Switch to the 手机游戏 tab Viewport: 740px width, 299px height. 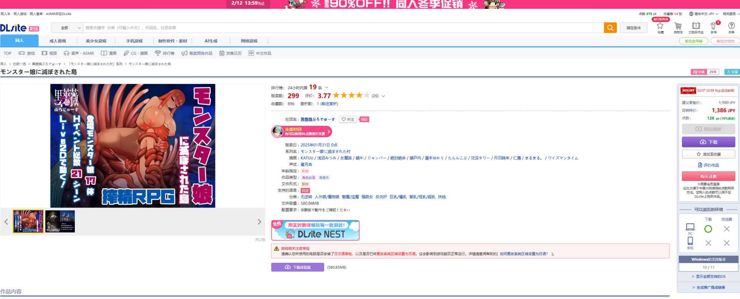[134, 41]
